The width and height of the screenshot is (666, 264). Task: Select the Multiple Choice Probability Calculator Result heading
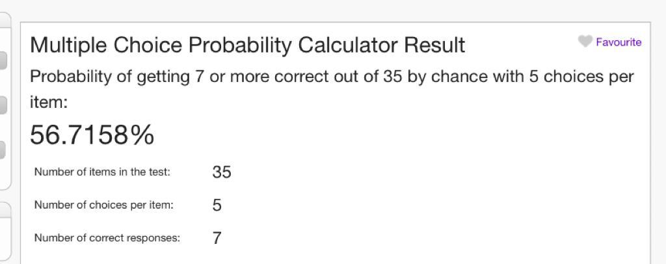[248, 45]
